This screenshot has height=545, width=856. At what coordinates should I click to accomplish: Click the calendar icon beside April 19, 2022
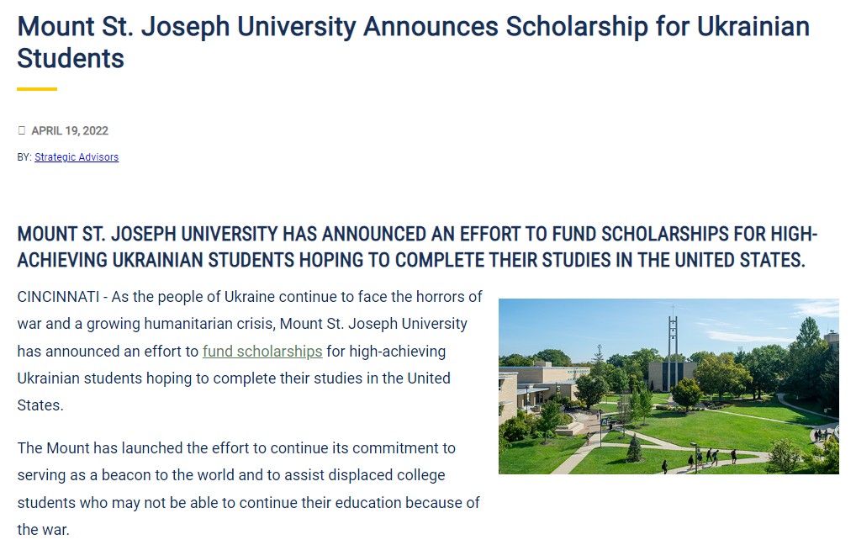pos(22,130)
